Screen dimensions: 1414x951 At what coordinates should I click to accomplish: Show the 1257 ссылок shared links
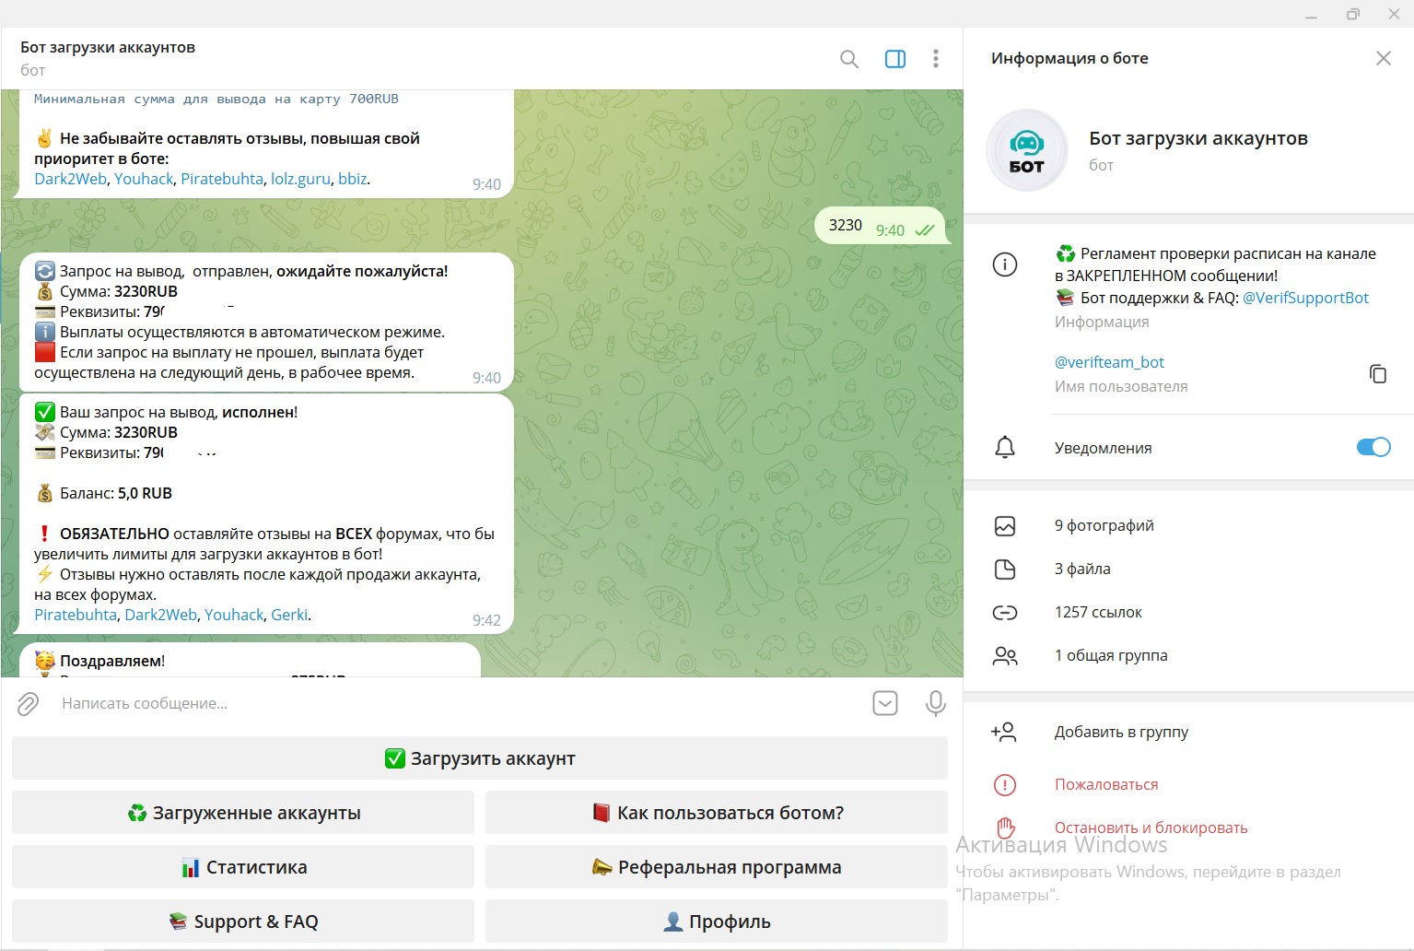coord(1098,612)
